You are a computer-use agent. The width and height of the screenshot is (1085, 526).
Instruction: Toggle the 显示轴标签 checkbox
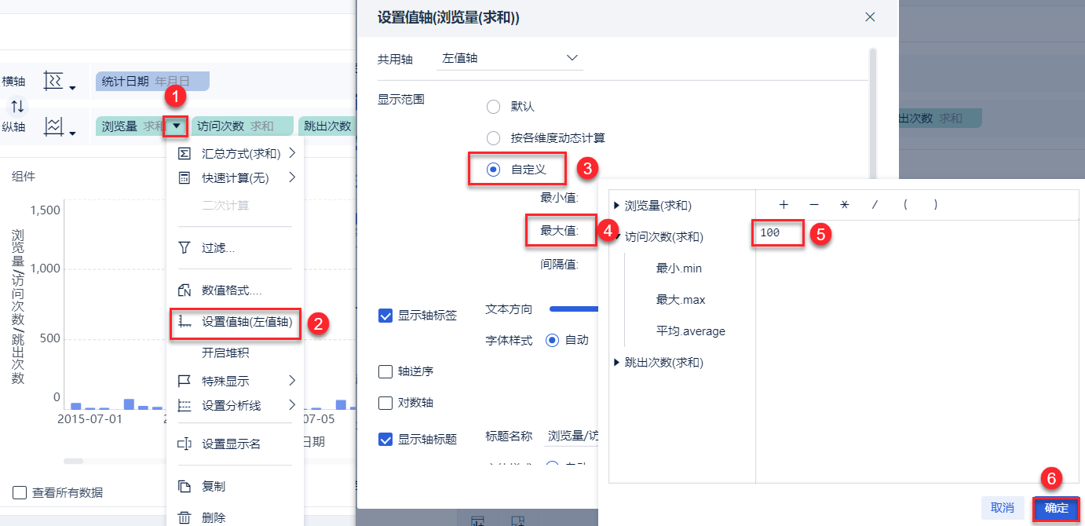385,316
